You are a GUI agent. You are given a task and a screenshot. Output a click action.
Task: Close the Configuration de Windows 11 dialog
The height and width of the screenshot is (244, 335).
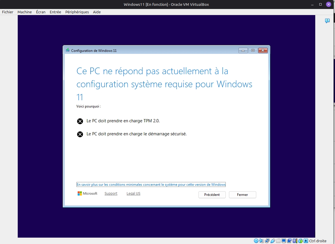[x=263, y=50]
